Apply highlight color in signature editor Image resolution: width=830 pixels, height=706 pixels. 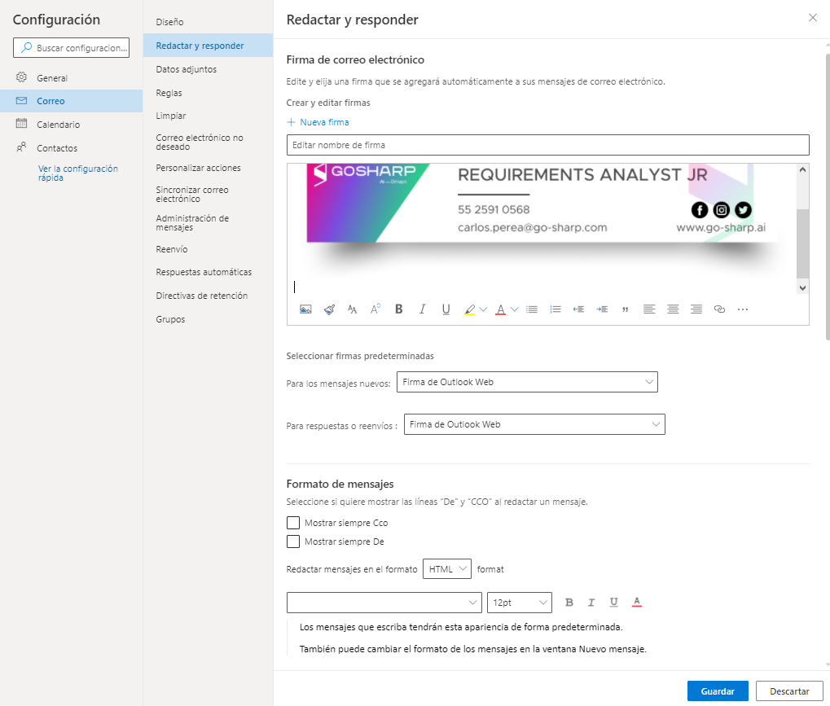click(469, 309)
